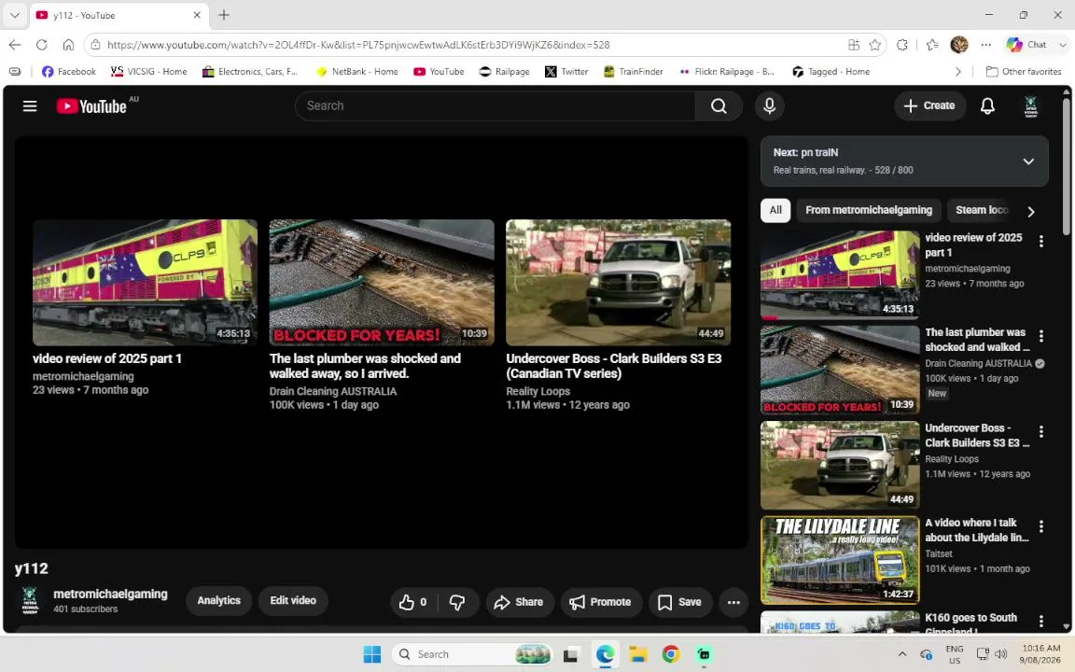The width and height of the screenshot is (1075, 672).
Task: Start voice search with microphone icon
Action: (769, 105)
